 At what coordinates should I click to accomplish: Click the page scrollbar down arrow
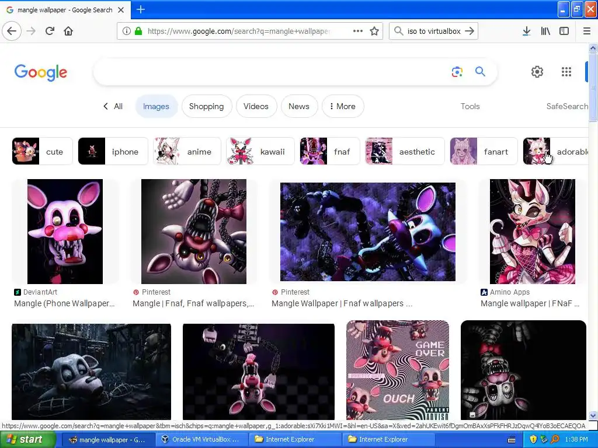point(593,415)
